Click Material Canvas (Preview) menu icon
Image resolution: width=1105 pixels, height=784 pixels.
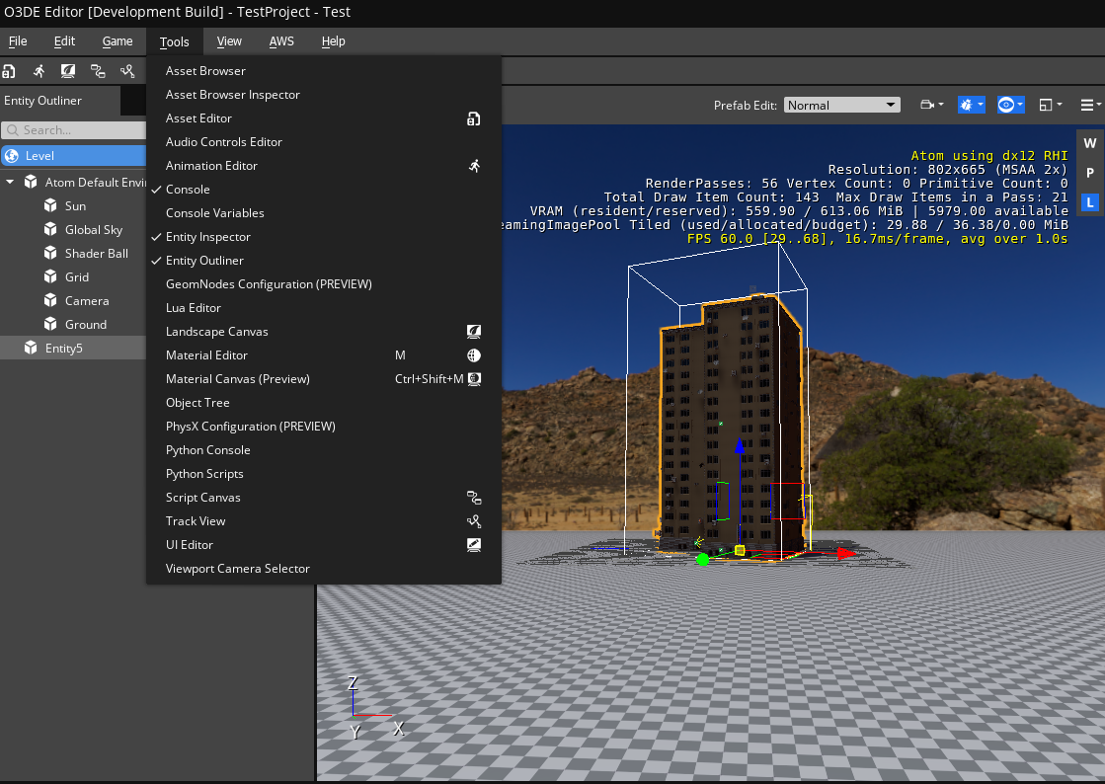click(x=474, y=379)
